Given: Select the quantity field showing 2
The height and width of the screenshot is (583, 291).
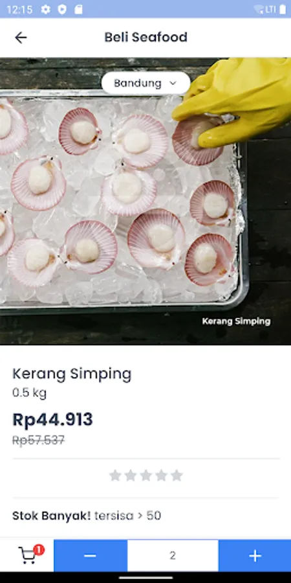Looking at the screenshot, I should pos(173,556).
